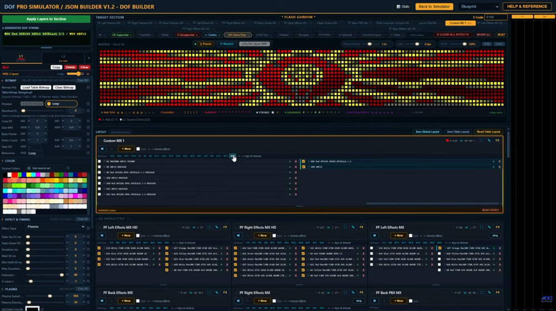The image size is (556, 311).
Task: Select the Custom MX 1 section tab
Action: tap(460, 23)
